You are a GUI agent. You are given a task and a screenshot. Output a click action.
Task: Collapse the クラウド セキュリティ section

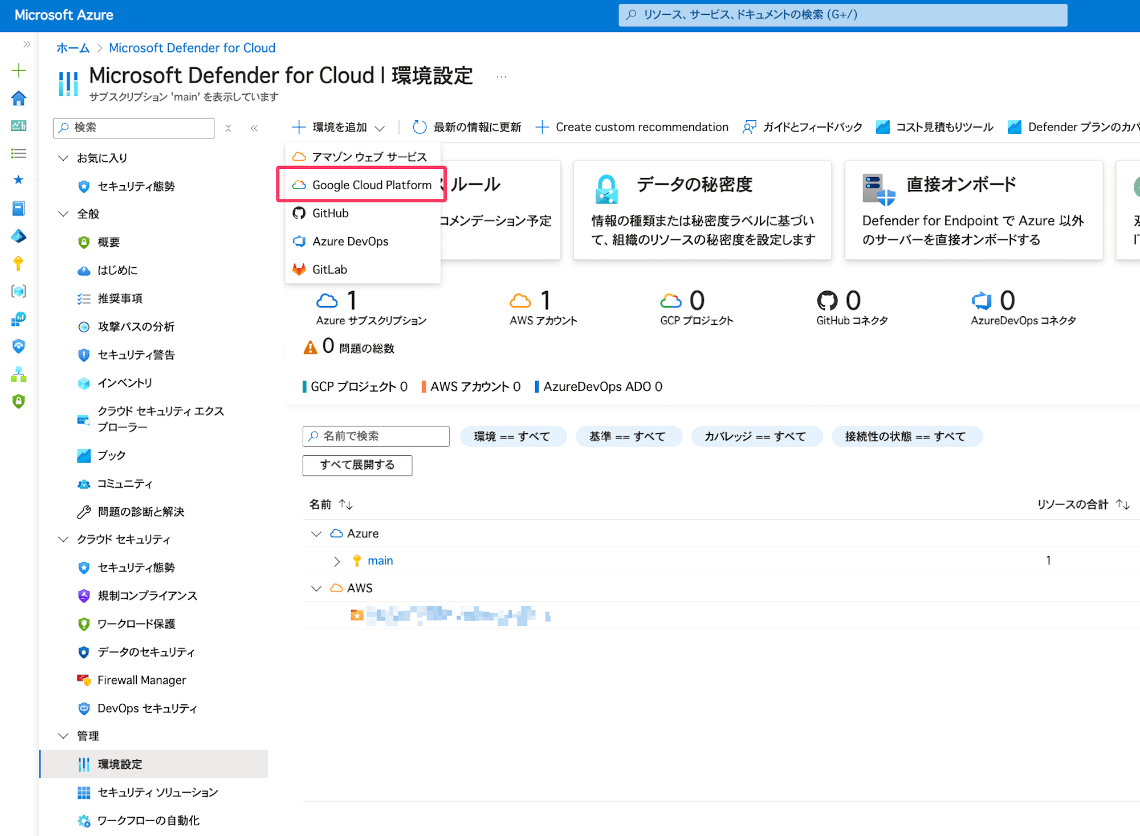[x=63, y=539]
